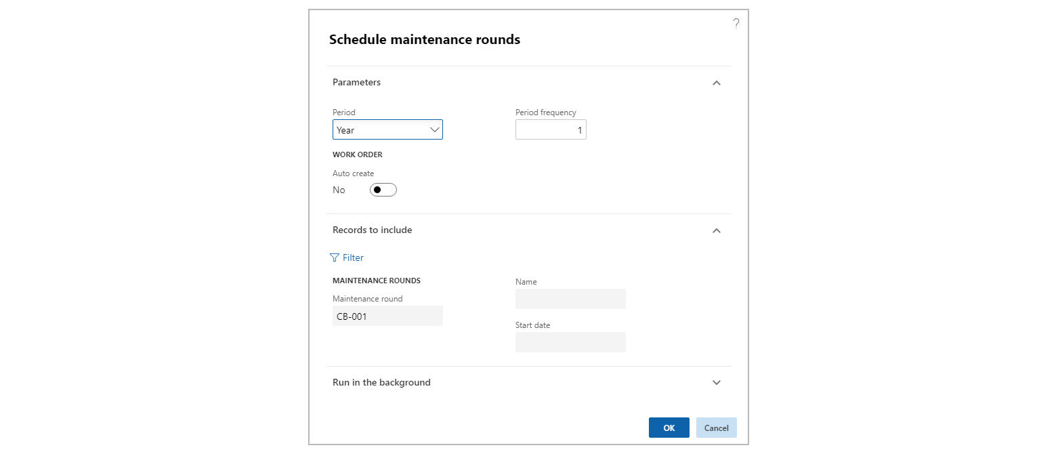Click the Schedule maintenance rounds title
The width and height of the screenshot is (1058, 454).
pyautogui.click(x=424, y=40)
